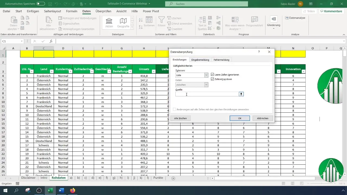Open the Land column filter dropdown
The height and width of the screenshot is (195, 347).
click(x=52, y=71)
